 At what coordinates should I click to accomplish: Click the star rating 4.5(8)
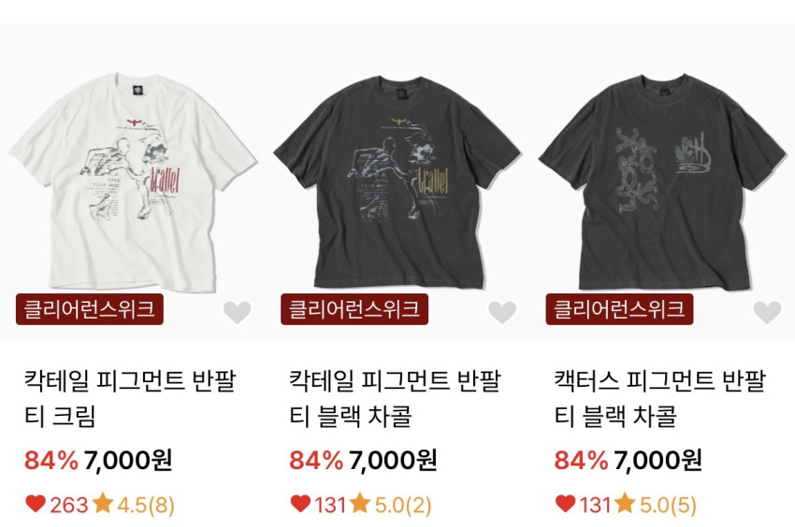pos(134,505)
